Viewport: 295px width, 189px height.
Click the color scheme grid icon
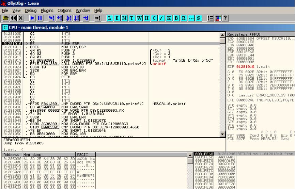[x=218, y=18]
